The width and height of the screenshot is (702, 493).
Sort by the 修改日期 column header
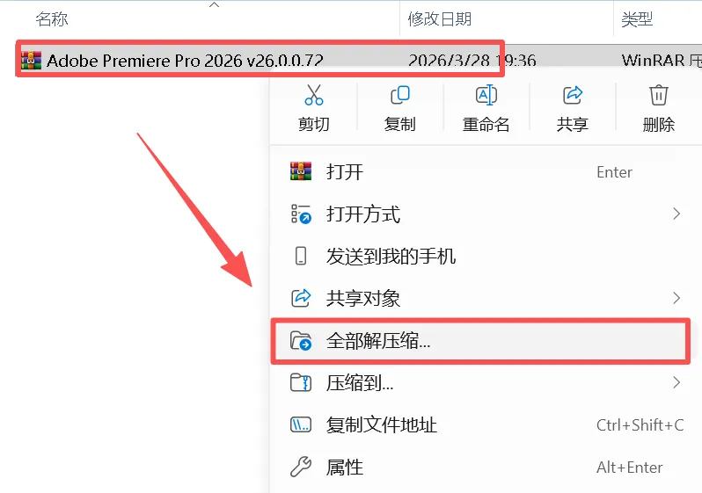click(x=440, y=18)
